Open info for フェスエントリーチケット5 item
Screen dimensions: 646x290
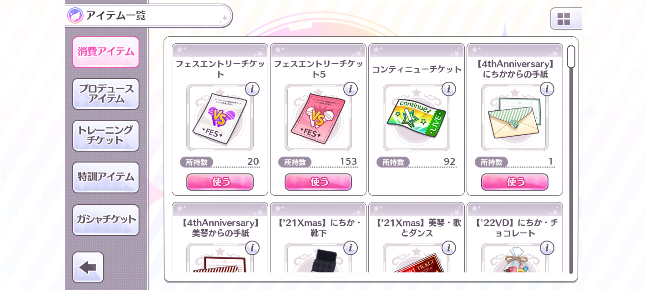350,89
